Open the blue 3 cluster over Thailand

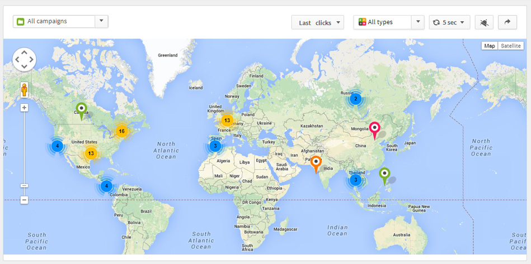tap(355, 180)
